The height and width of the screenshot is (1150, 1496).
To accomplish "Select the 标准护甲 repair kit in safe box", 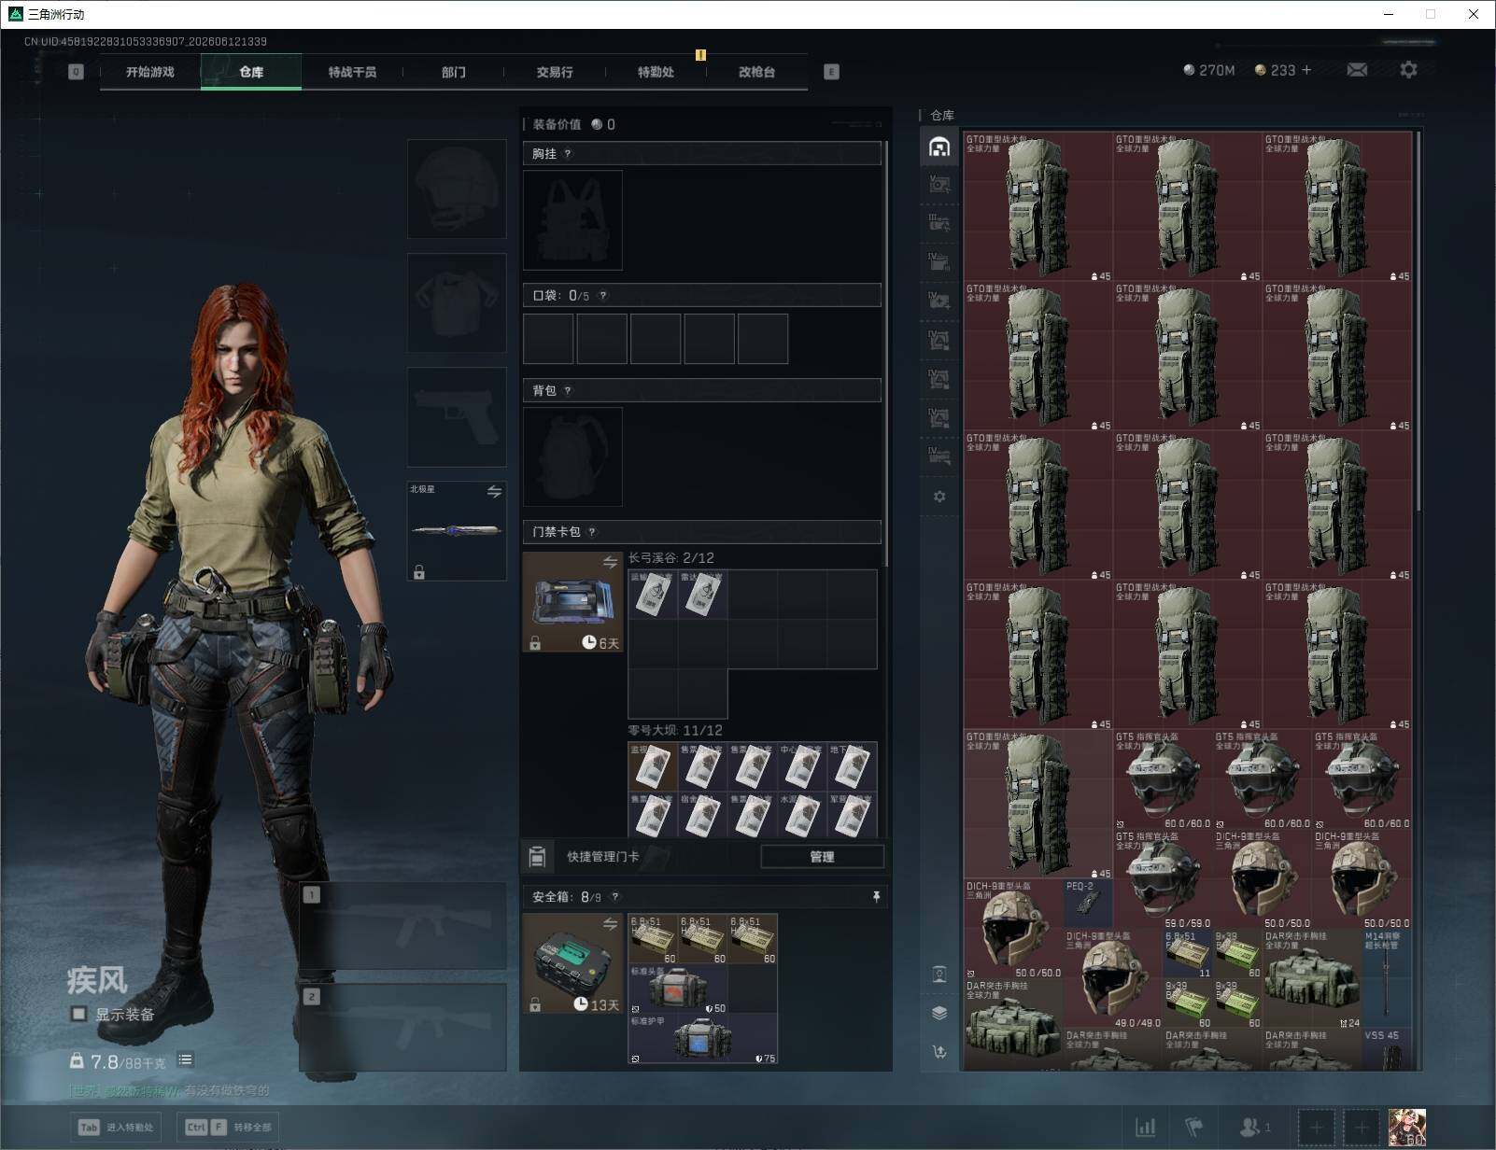I will pyautogui.click(x=702, y=1039).
